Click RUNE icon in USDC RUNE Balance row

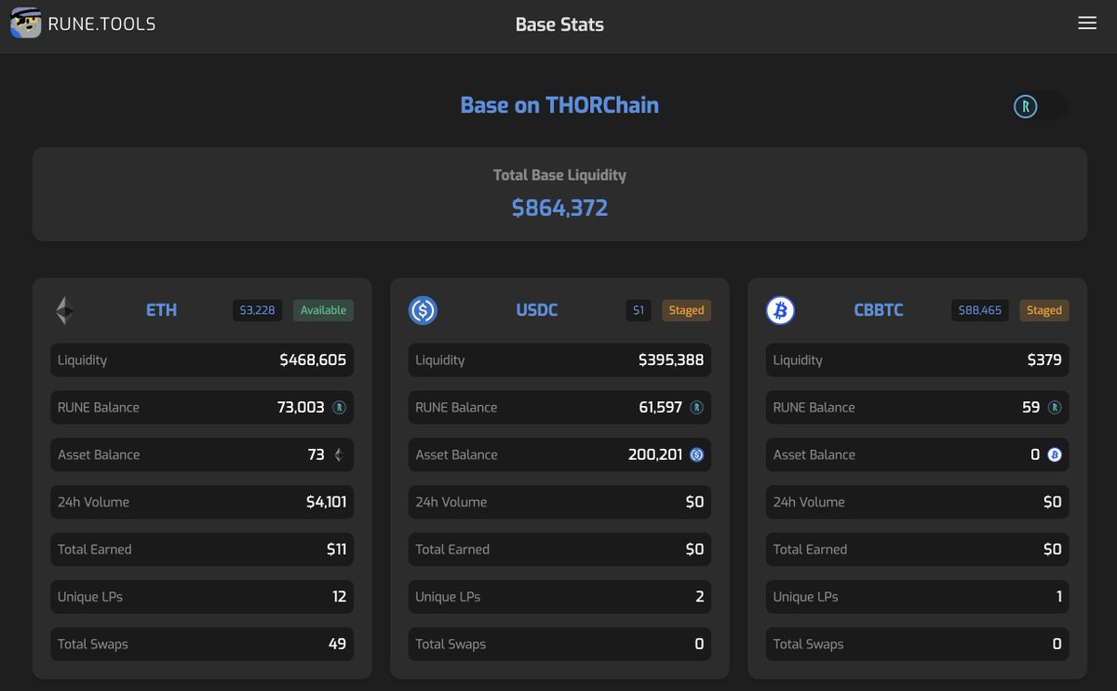tap(696, 407)
